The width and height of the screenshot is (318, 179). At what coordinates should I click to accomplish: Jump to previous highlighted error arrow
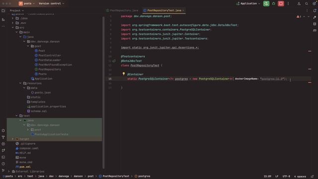point(304,16)
